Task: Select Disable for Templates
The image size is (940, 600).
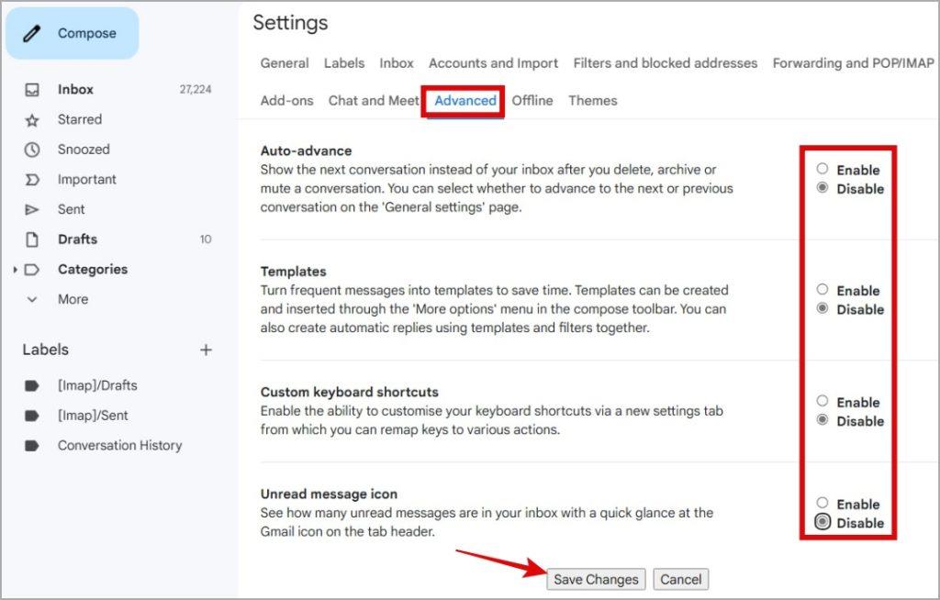Action: (x=822, y=308)
